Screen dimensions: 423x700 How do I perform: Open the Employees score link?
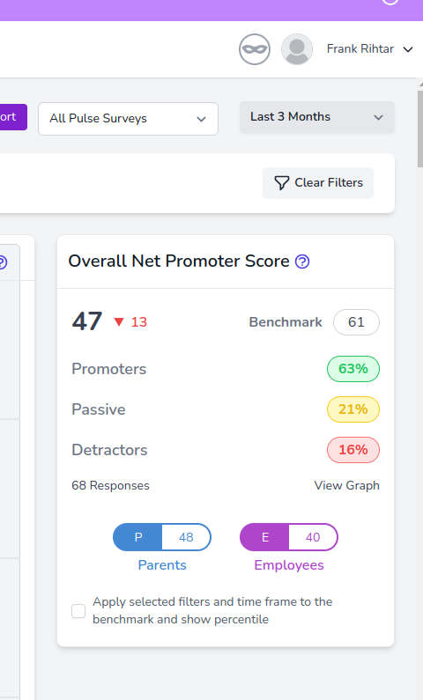(x=289, y=565)
